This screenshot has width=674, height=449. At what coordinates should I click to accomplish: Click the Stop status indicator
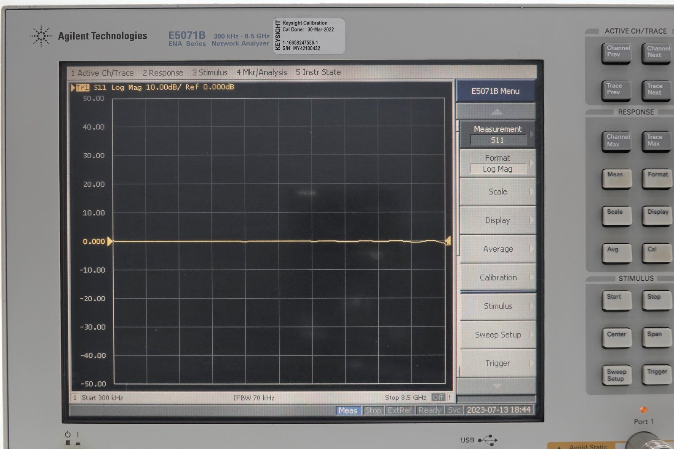pyautogui.click(x=373, y=410)
